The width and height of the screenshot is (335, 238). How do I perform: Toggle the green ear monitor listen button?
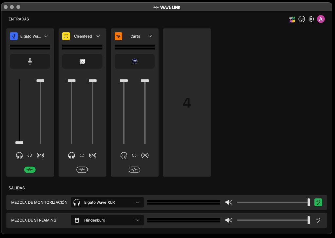(x=318, y=203)
